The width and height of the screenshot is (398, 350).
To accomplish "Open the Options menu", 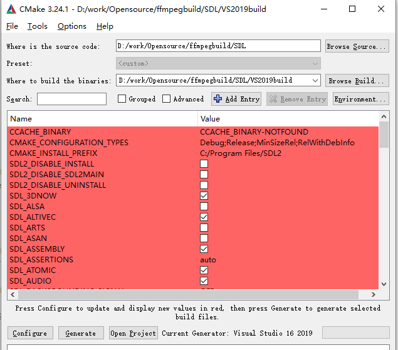I will 72,26.
